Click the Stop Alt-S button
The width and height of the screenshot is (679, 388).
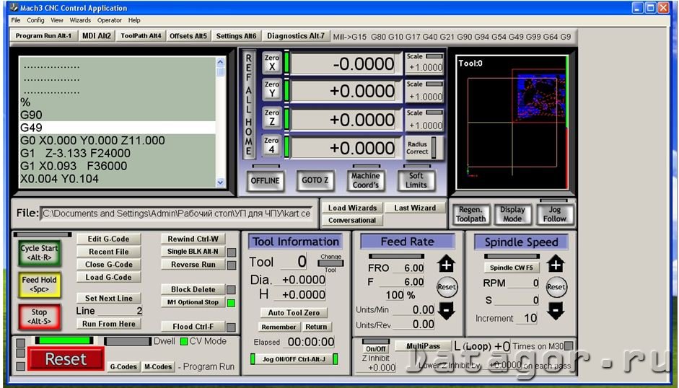(x=39, y=317)
